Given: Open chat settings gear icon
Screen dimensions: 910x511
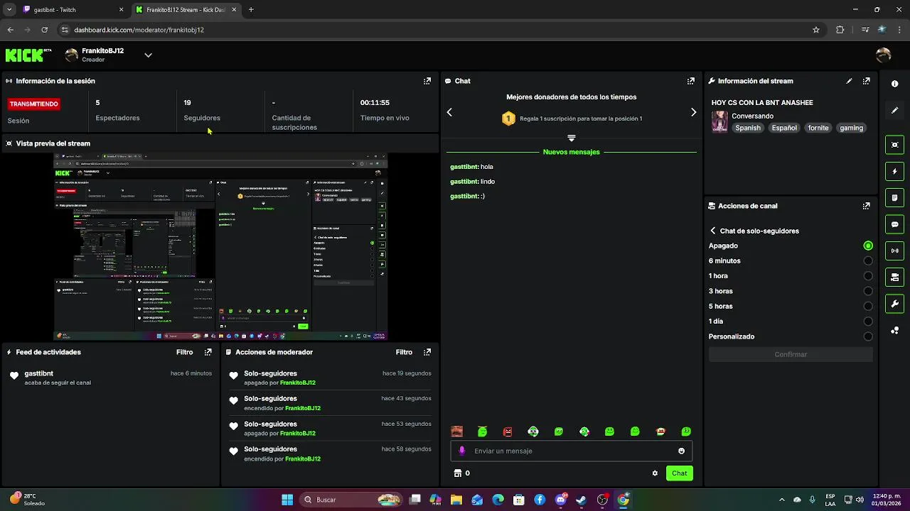Looking at the screenshot, I should [655, 473].
